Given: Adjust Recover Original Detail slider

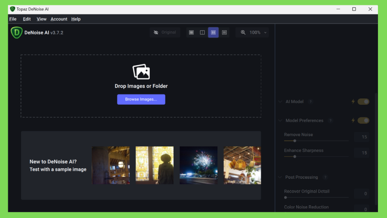Looking at the screenshot, I should click(x=286, y=198).
